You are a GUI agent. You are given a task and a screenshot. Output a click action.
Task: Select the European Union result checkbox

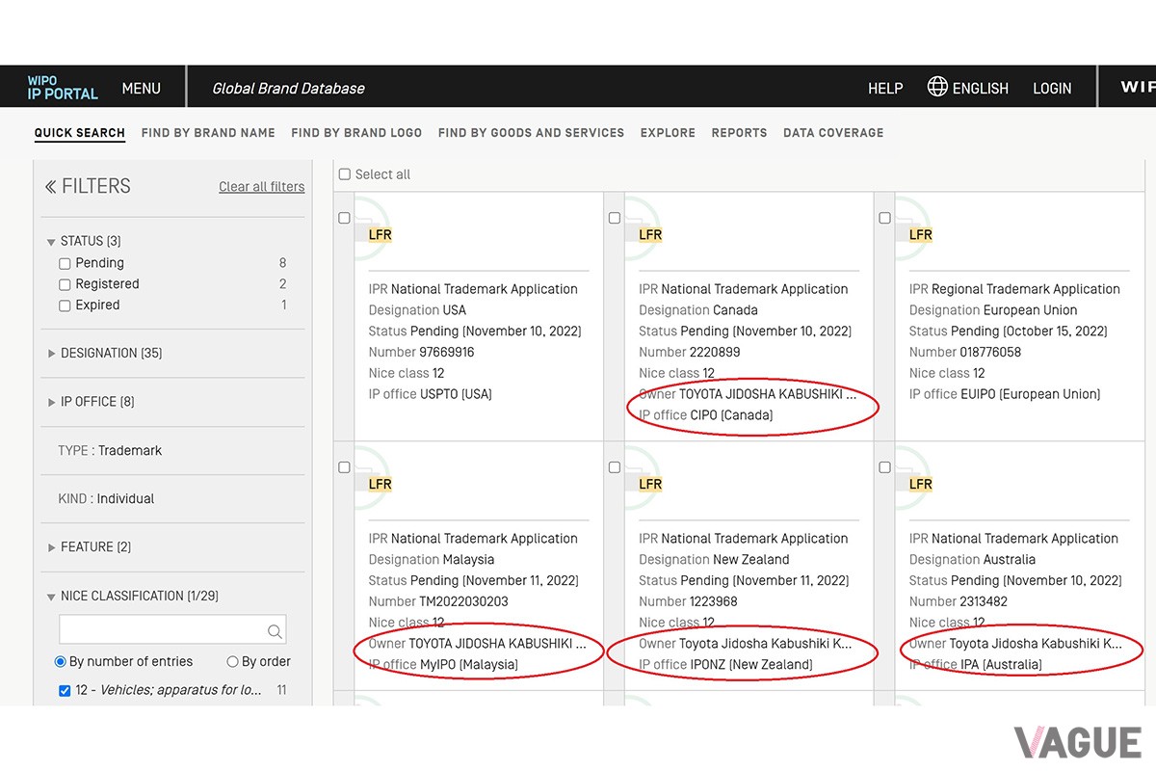coord(884,218)
